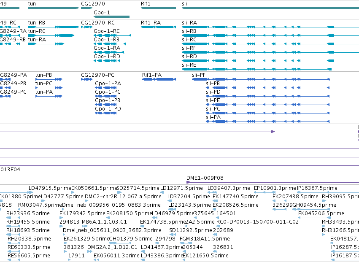
Task: Open the Gpo-1-RB transcript label
Action: [x=106, y=40]
